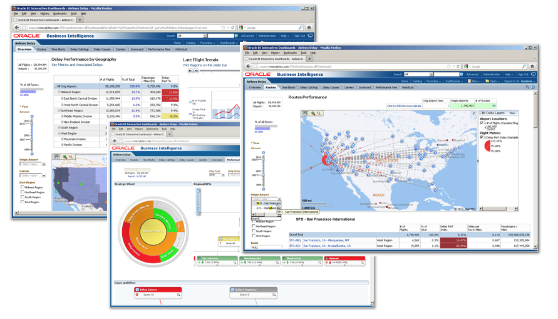The height and width of the screenshot is (319, 558).
Task: Click 'Click to drill into more details' link
Action: point(404,106)
